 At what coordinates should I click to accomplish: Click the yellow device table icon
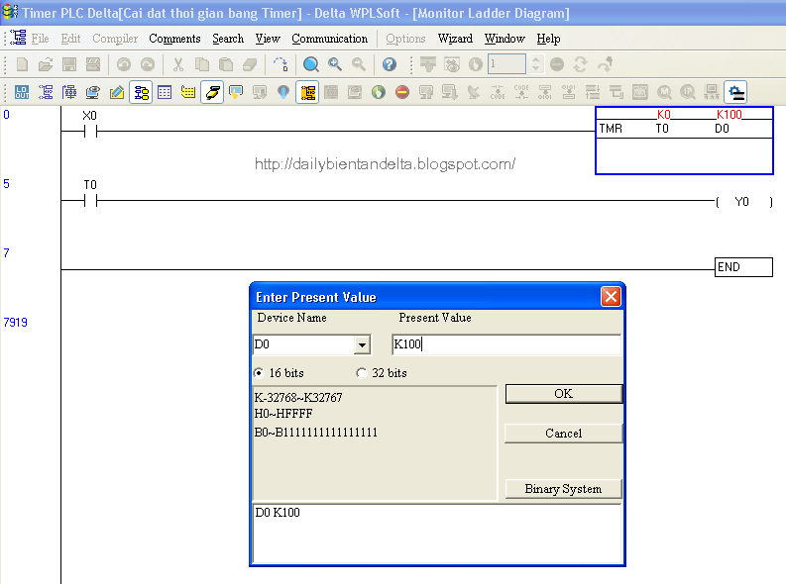coord(188,92)
